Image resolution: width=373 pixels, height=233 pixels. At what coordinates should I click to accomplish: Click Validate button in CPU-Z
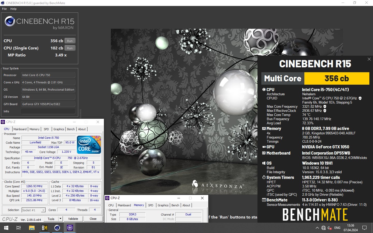[x=73, y=219]
